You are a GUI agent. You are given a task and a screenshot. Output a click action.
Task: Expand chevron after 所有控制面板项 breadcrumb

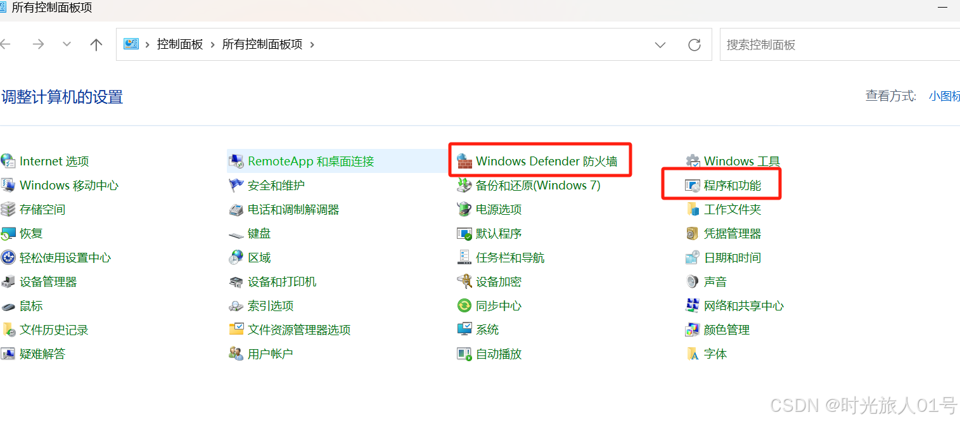point(312,44)
